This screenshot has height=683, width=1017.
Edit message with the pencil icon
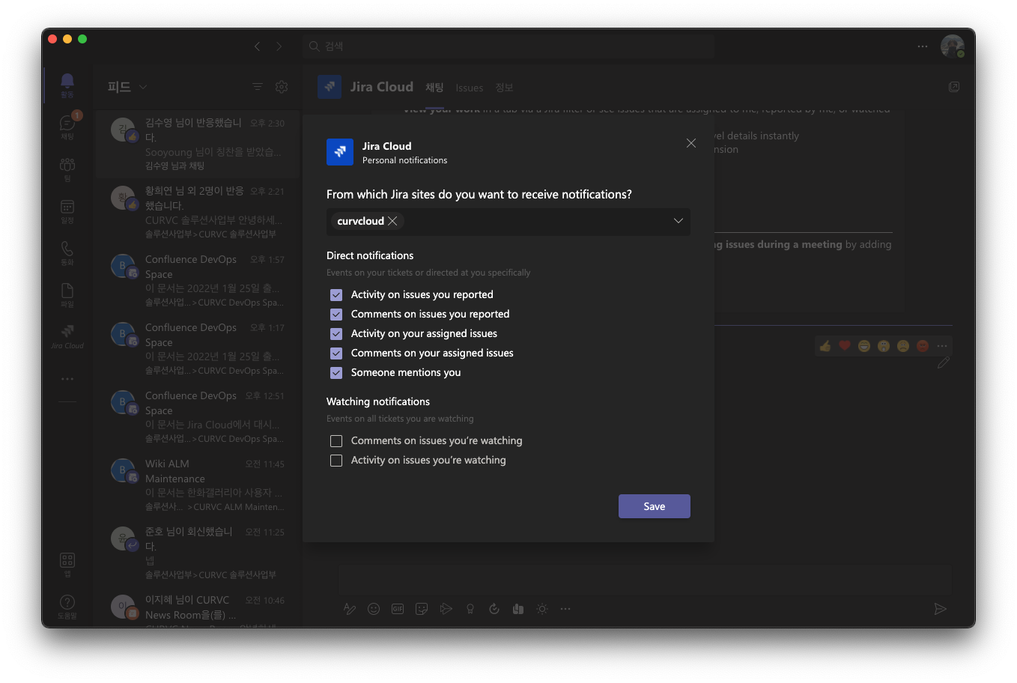[944, 362]
